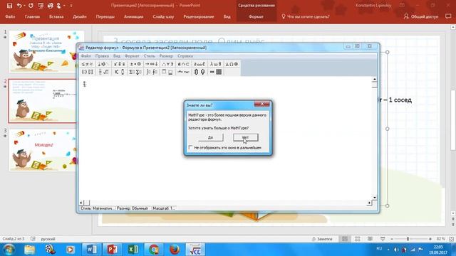
Task: Open embellishments palette in equation toolbar
Action: (x=119, y=64)
